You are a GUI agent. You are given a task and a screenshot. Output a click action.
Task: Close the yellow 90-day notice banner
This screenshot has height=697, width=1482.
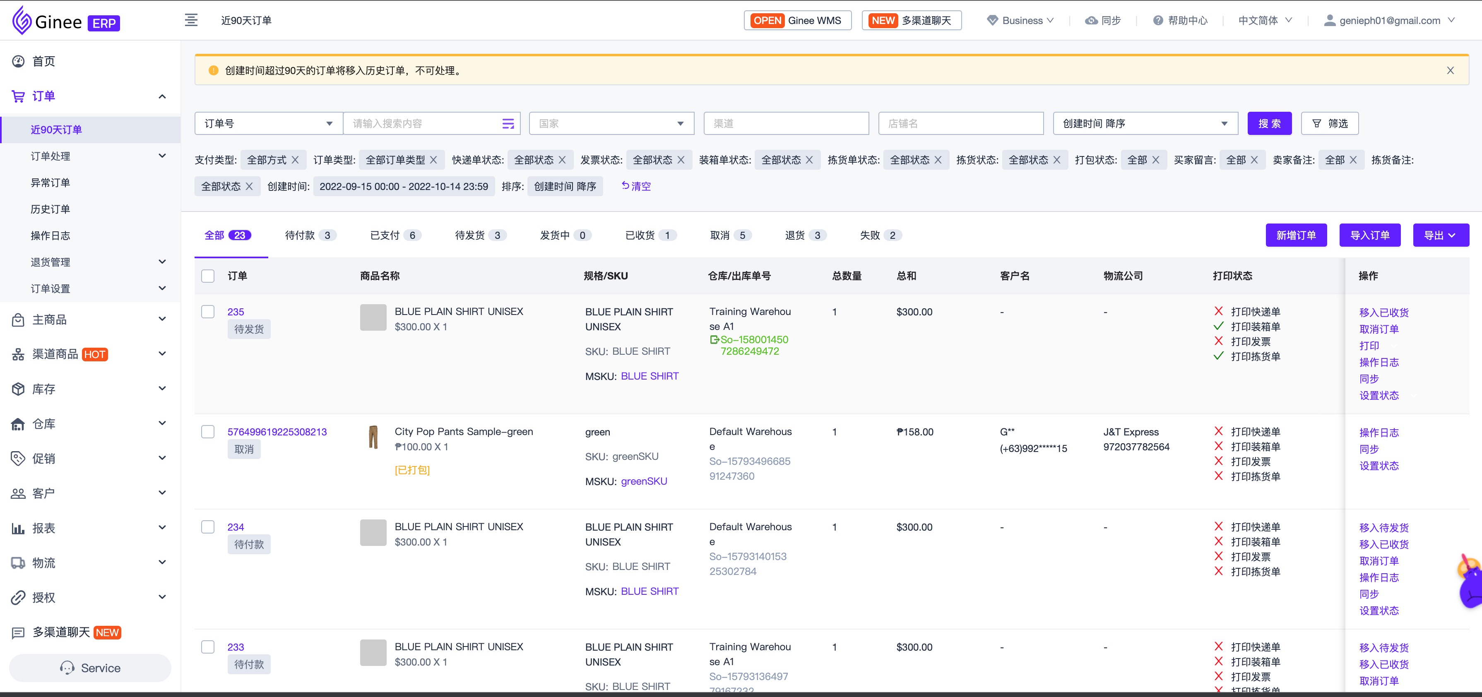coord(1451,70)
